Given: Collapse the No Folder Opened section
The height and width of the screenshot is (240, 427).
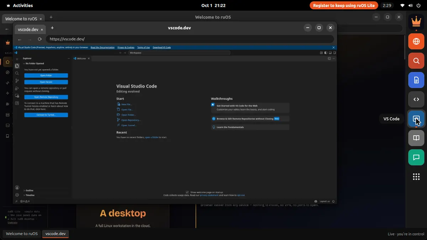Looking at the screenshot, I should (34, 64).
